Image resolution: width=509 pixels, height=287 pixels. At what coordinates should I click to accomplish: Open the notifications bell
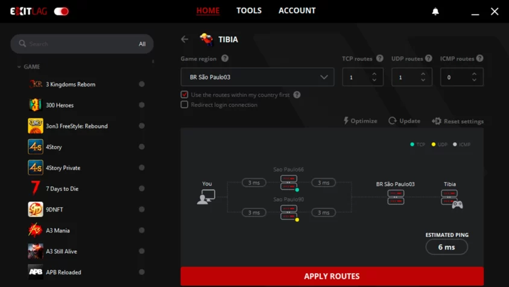pos(435,11)
